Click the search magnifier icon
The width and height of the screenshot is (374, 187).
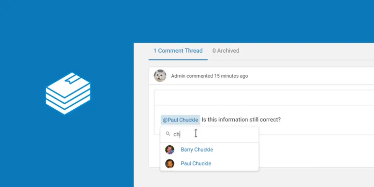click(168, 134)
